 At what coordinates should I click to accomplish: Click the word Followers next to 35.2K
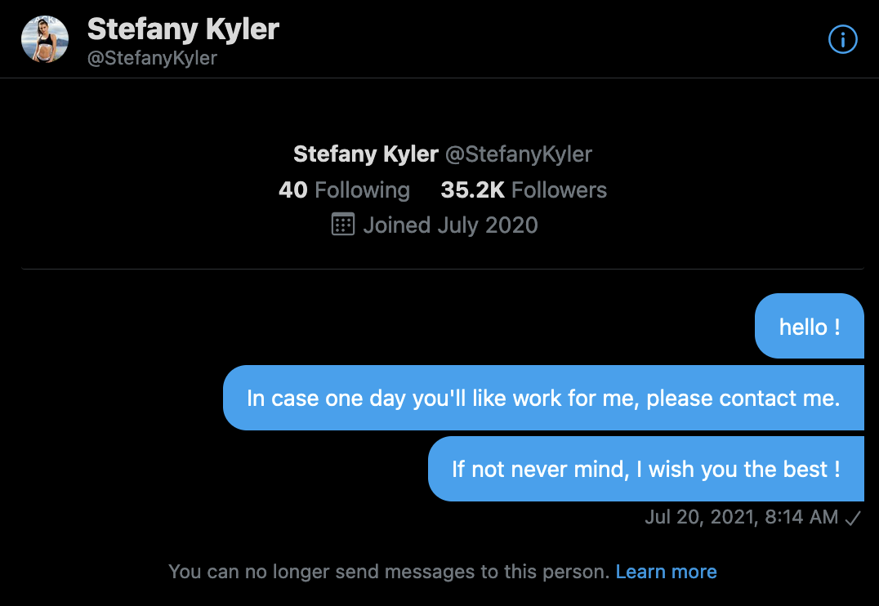point(559,190)
